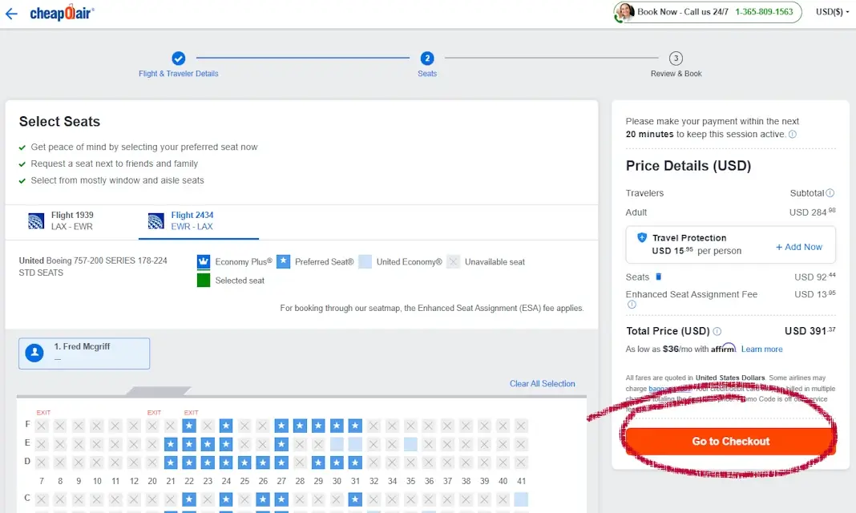Viewport: 856px width, 513px height.
Task: Choose preferred seat 26C
Action: pos(263,499)
